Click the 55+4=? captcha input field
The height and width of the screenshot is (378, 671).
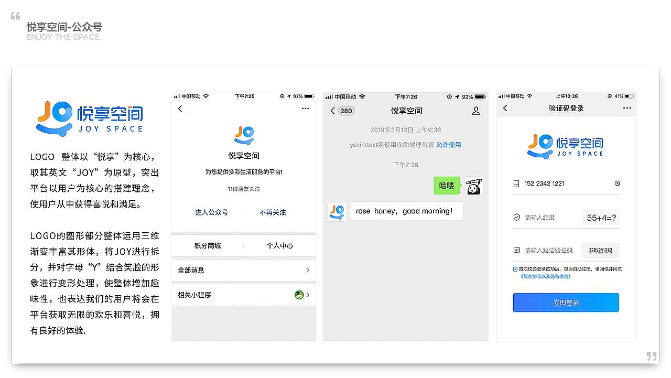pos(600,217)
